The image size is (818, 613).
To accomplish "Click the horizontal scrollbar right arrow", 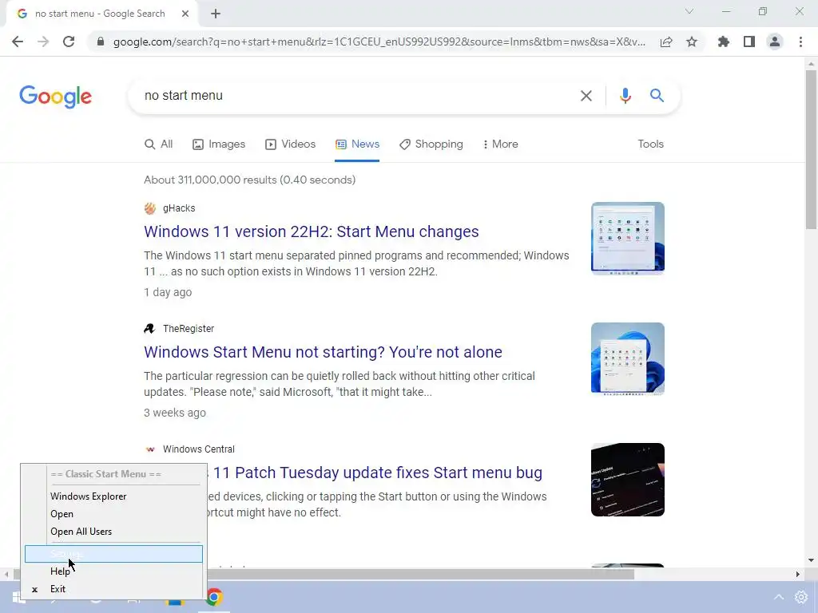I will coord(798,575).
